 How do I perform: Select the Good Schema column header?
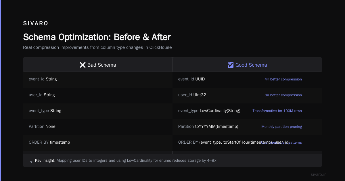click(x=247, y=65)
